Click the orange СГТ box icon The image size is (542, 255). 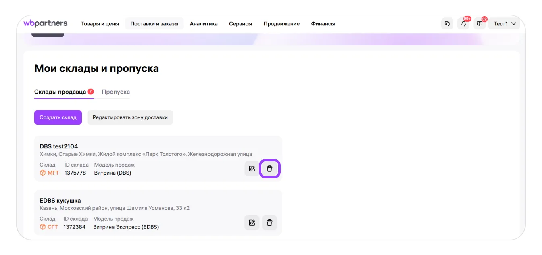tap(43, 227)
